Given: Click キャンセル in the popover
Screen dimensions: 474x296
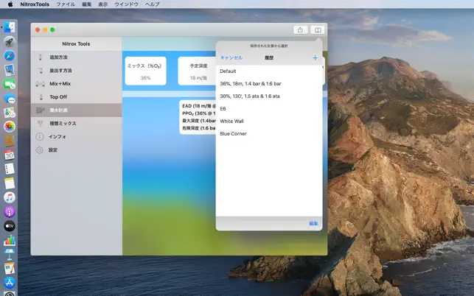Looking at the screenshot, I should 231,57.
